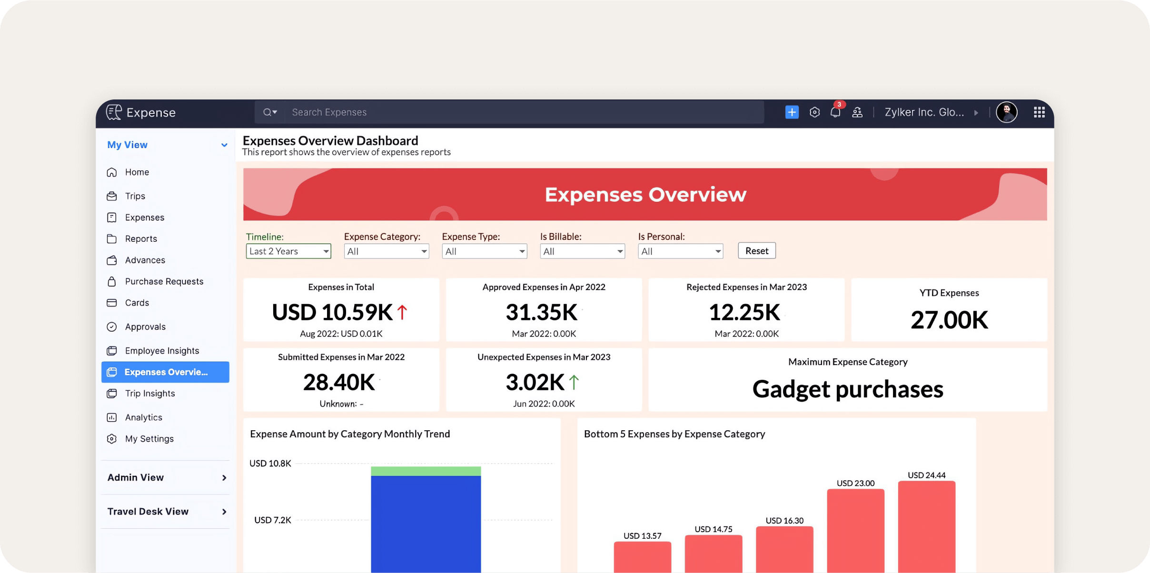Viewport: 1150px width, 573px height.
Task: Open the Cards section
Action: click(137, 303)
